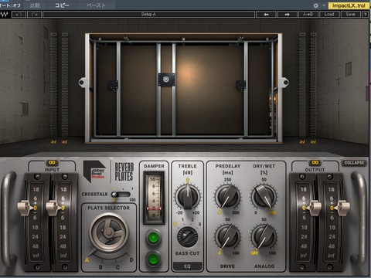This screenshot has height=278, width=371.
Task: Load next preset with right arrow
Action: click(287, 15)
